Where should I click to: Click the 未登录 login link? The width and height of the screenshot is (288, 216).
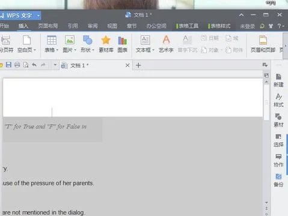click(248, 26)
